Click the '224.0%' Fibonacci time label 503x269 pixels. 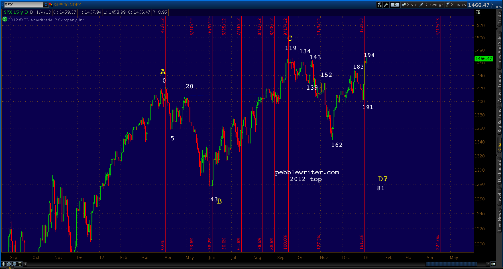tap(438, 243)
